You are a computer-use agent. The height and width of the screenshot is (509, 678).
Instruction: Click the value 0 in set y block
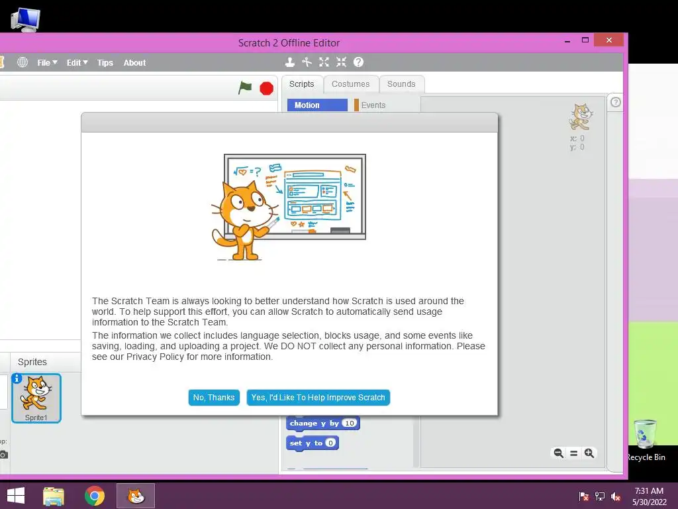pyautogui.click(x=330, y=443)
